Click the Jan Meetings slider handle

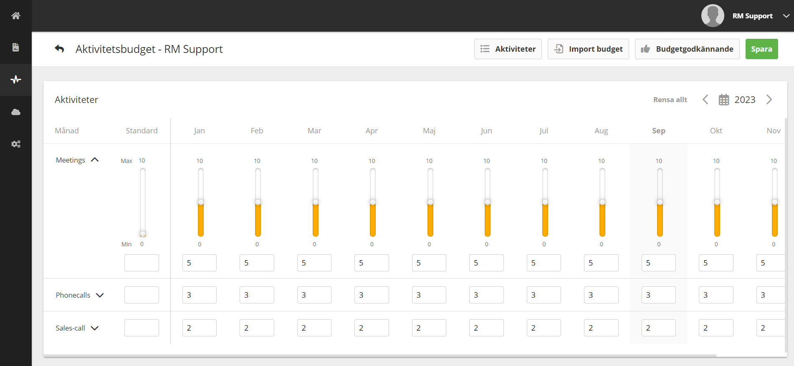tap(201, 202)
